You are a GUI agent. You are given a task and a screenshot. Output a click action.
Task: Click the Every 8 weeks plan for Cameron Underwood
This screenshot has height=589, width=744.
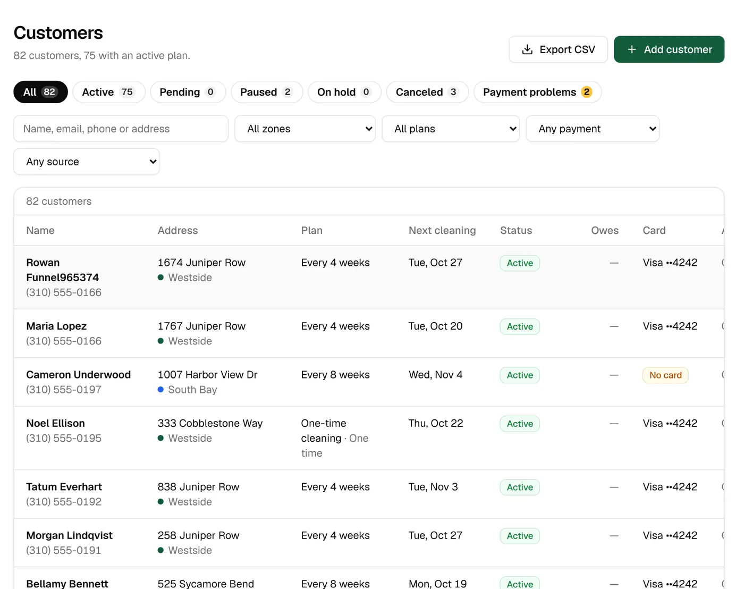click(x=335, y=375)
